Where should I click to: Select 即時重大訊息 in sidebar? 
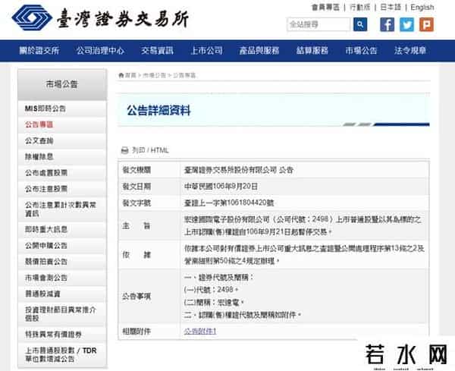[x=62, y=229]
